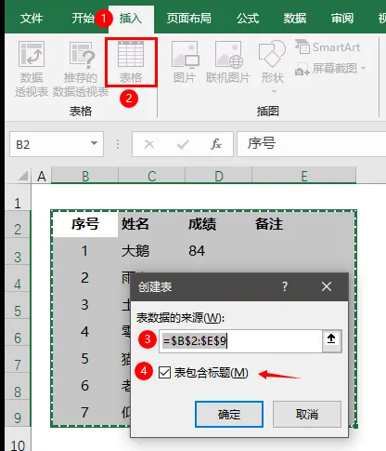The image size is (386, 451).
Task: Open the 页面布局 ribbon tab
Action: (x=189, y=19)
